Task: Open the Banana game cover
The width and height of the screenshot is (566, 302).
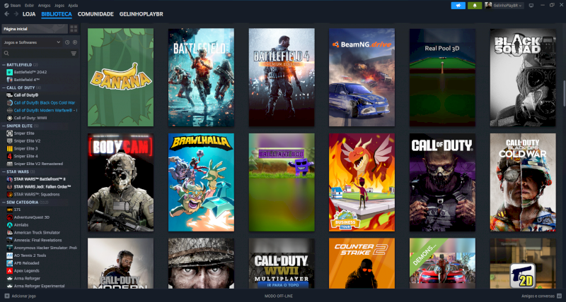Action: [x=120, y=78]
